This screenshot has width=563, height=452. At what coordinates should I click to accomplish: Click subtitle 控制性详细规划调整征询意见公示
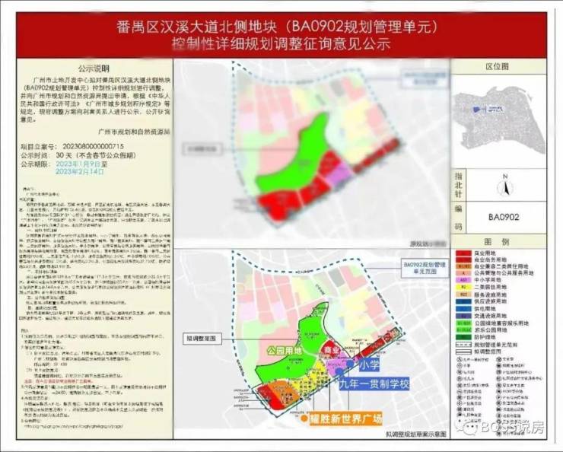(281, 44)
